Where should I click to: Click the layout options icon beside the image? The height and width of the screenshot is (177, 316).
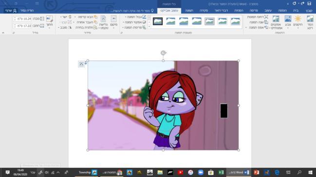coord(81,64)
